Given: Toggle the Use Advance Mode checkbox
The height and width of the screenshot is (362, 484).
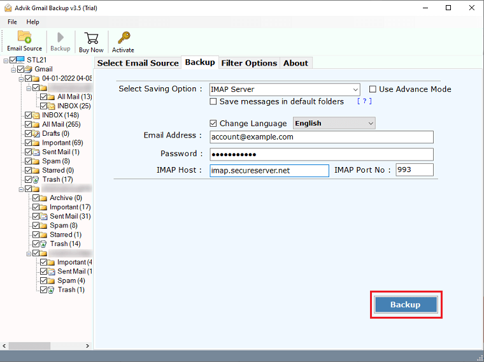Looking at the screenshot, I should click(373, 89).
